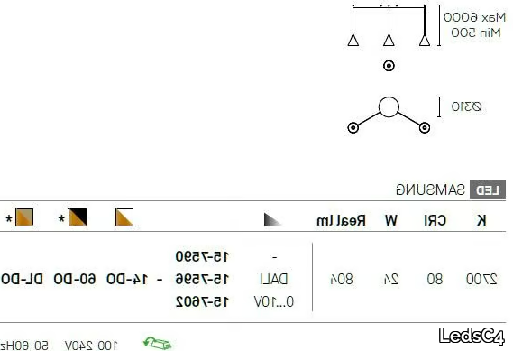Select the black and gold finish swatch
The image size is (513, 351).
point(78,217)
